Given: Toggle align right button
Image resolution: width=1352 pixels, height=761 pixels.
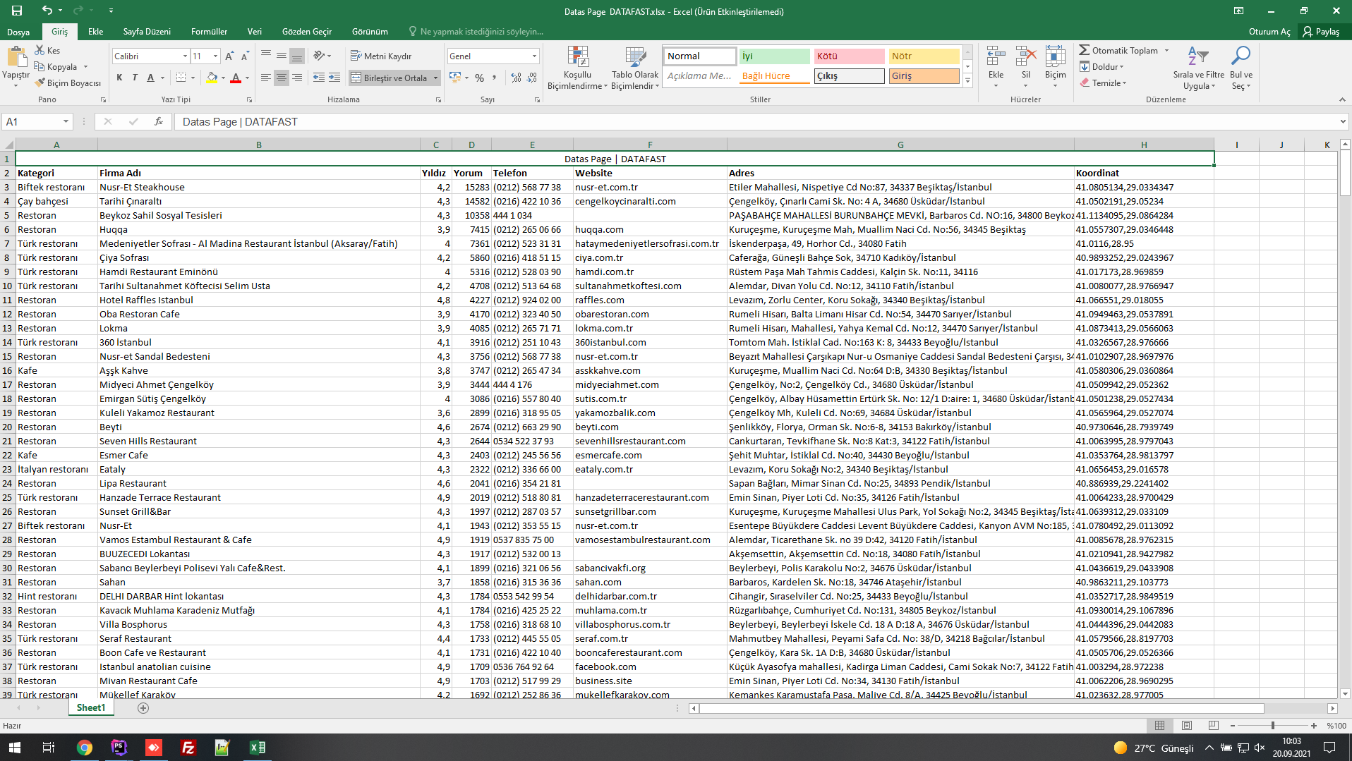Looking at the screenshot, I should pos(296,78).
